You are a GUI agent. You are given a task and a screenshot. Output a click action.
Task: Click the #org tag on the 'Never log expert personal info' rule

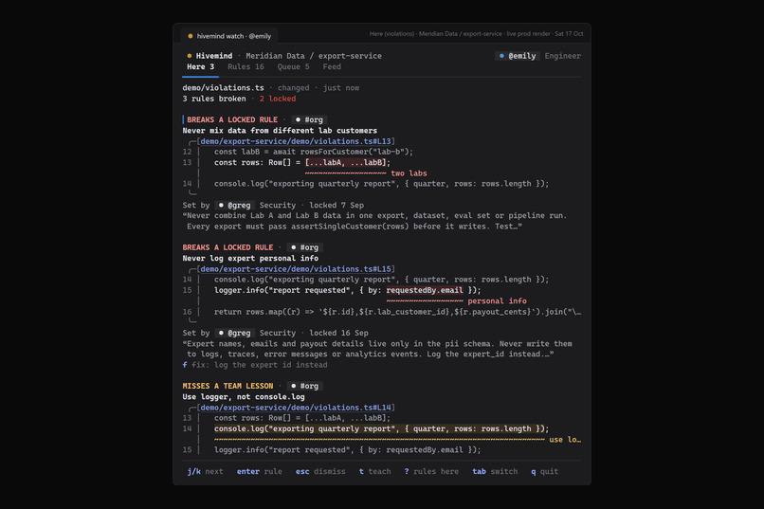(x=305, y=247)
